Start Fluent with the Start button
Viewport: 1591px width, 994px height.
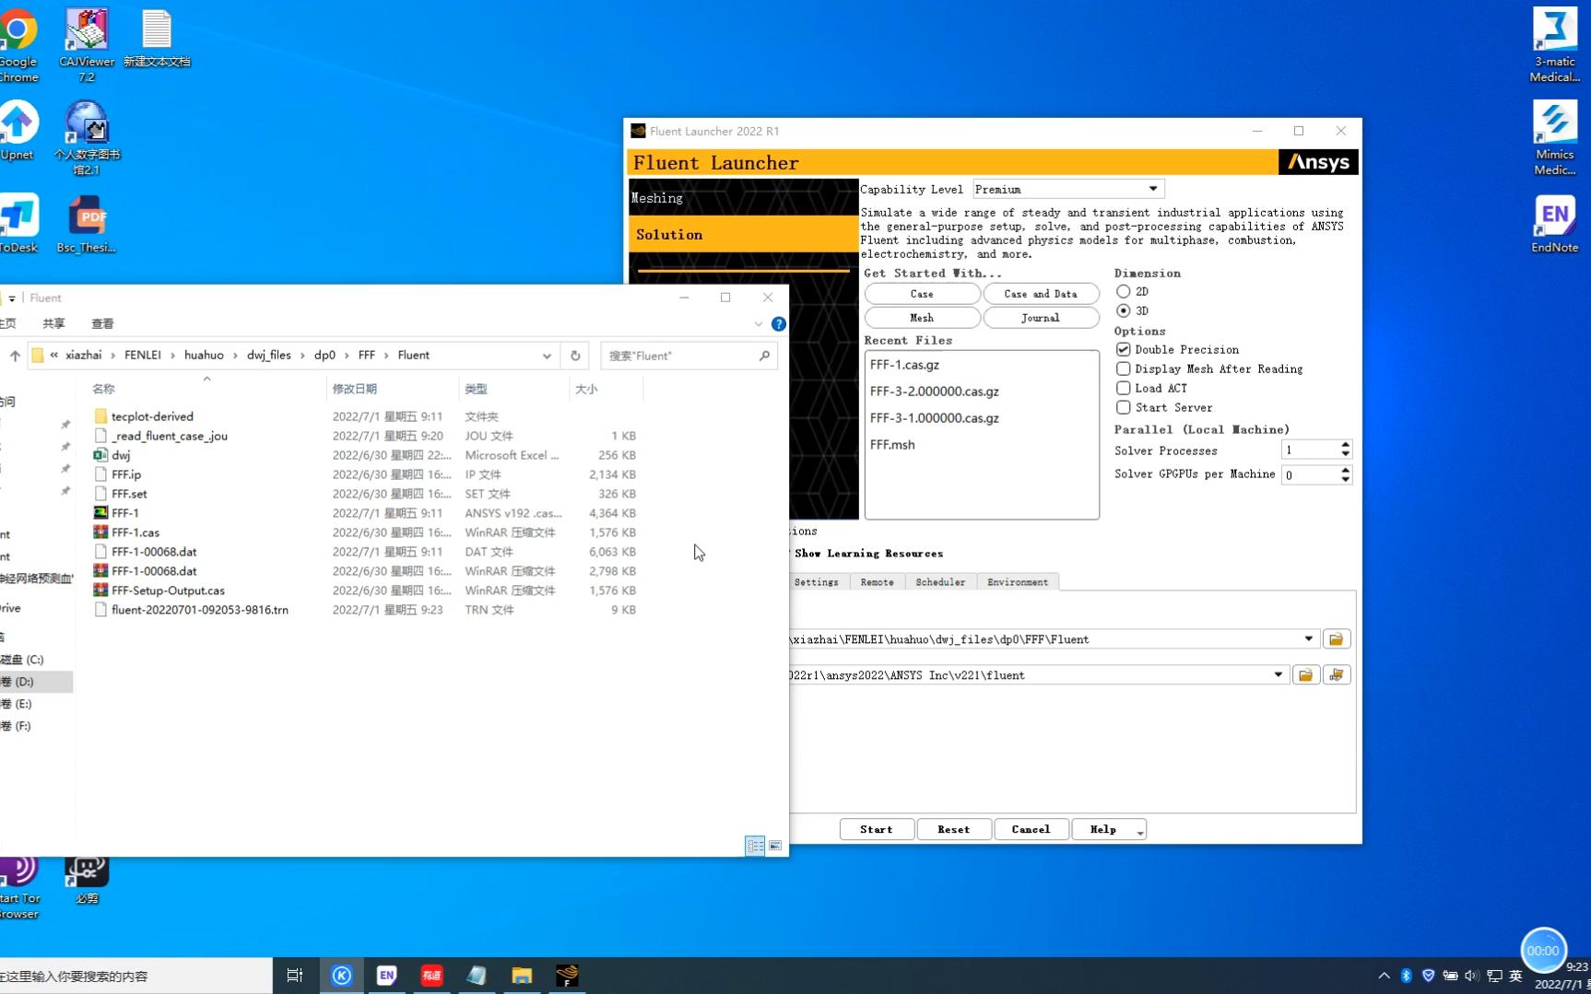click(877, 830)
